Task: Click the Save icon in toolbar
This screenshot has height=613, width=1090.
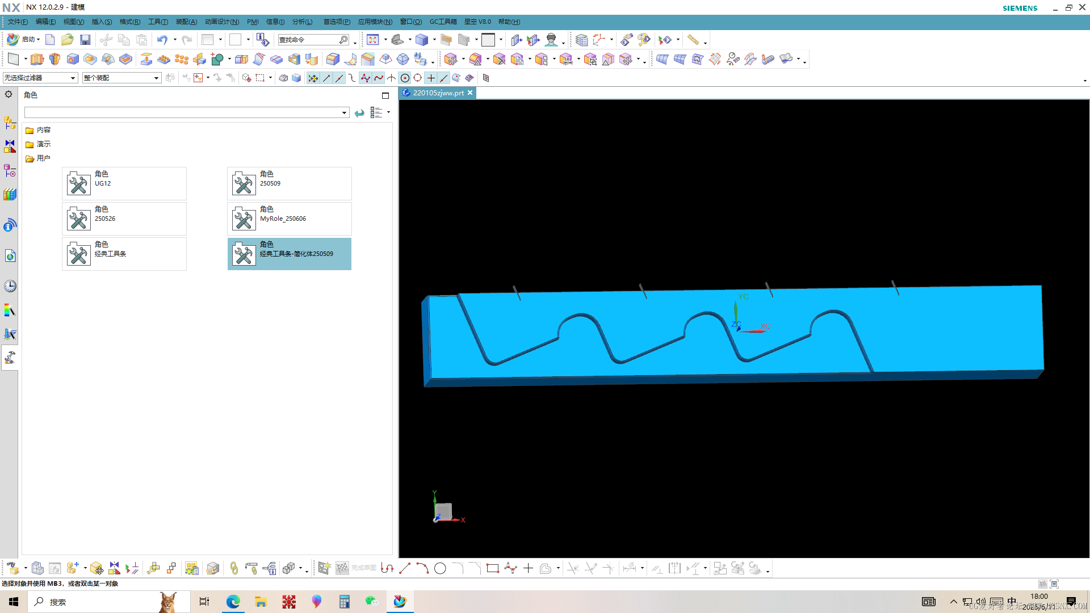Action: click(x=85, y=40)
